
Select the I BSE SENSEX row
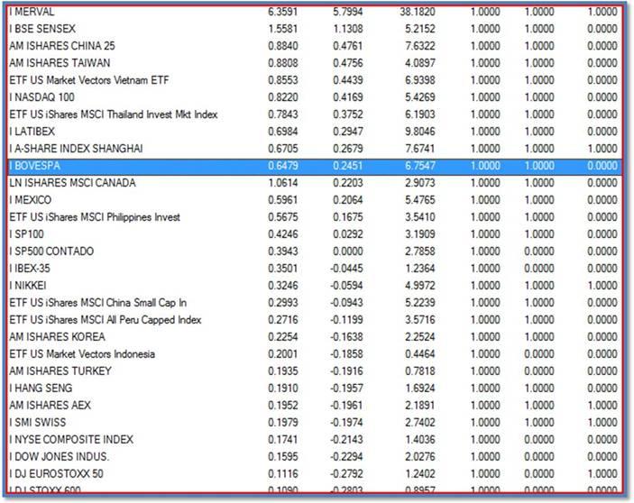pyautogui.click(x=314, y=29)
